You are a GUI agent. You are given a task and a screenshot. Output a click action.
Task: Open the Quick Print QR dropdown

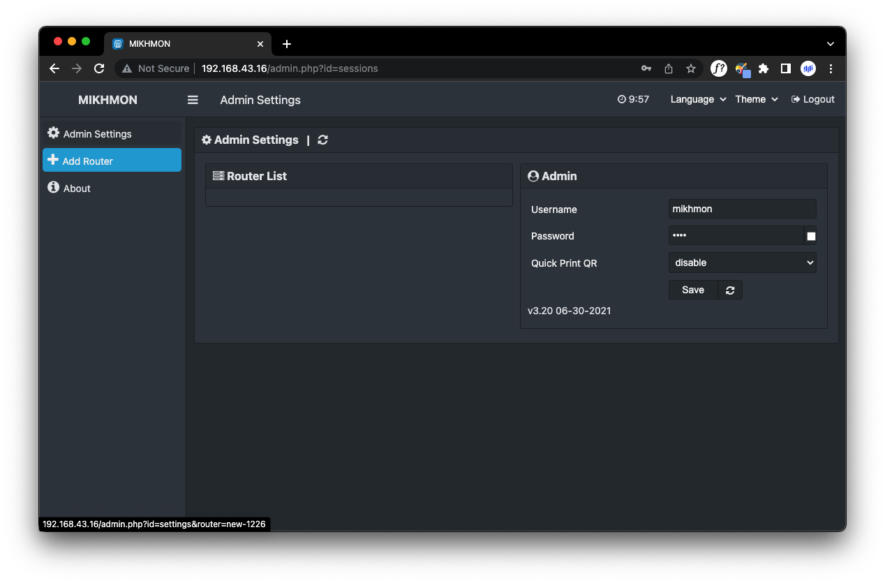click(x=742, y=263)
